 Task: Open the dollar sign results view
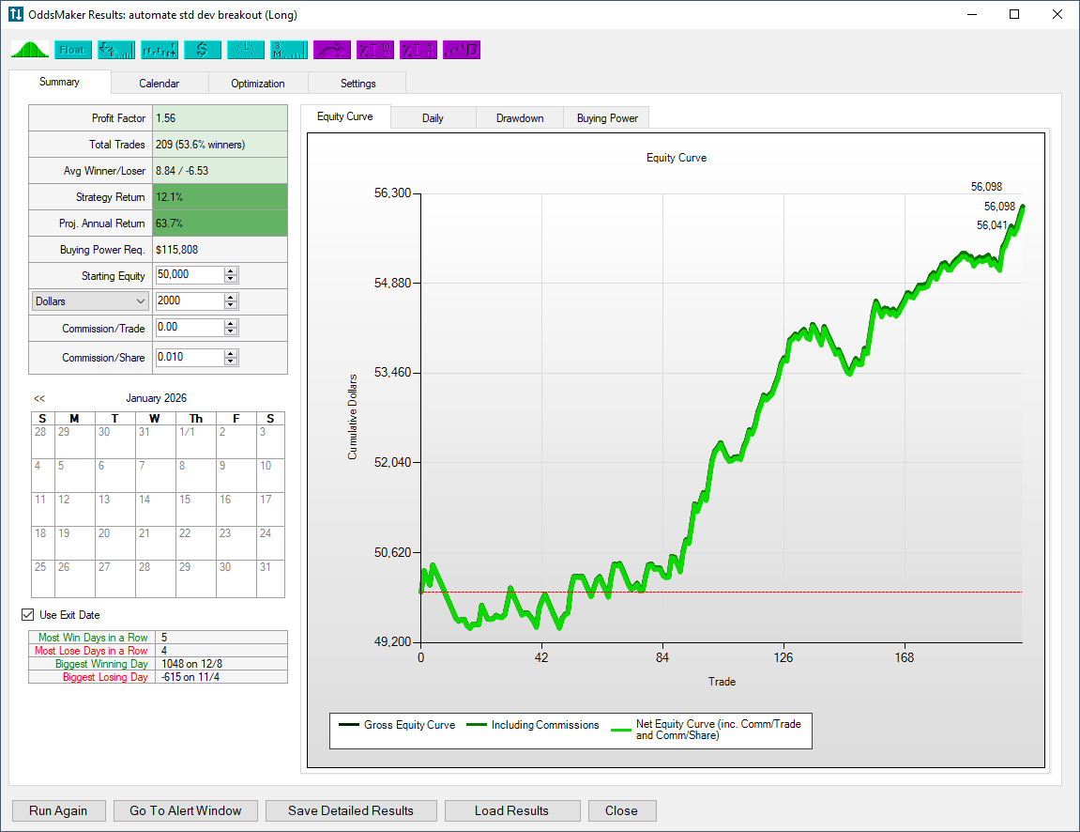point(202,49)
